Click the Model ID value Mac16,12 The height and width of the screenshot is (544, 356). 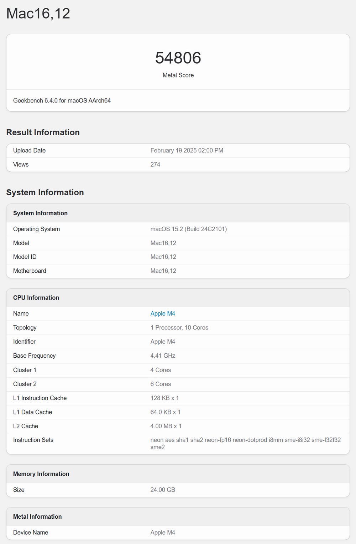[x=163, y=257]
